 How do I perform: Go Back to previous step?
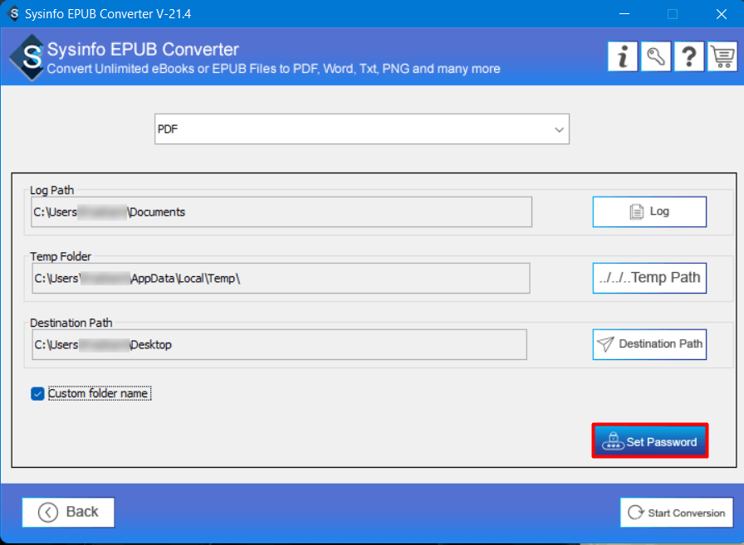[x=68, y=512]
